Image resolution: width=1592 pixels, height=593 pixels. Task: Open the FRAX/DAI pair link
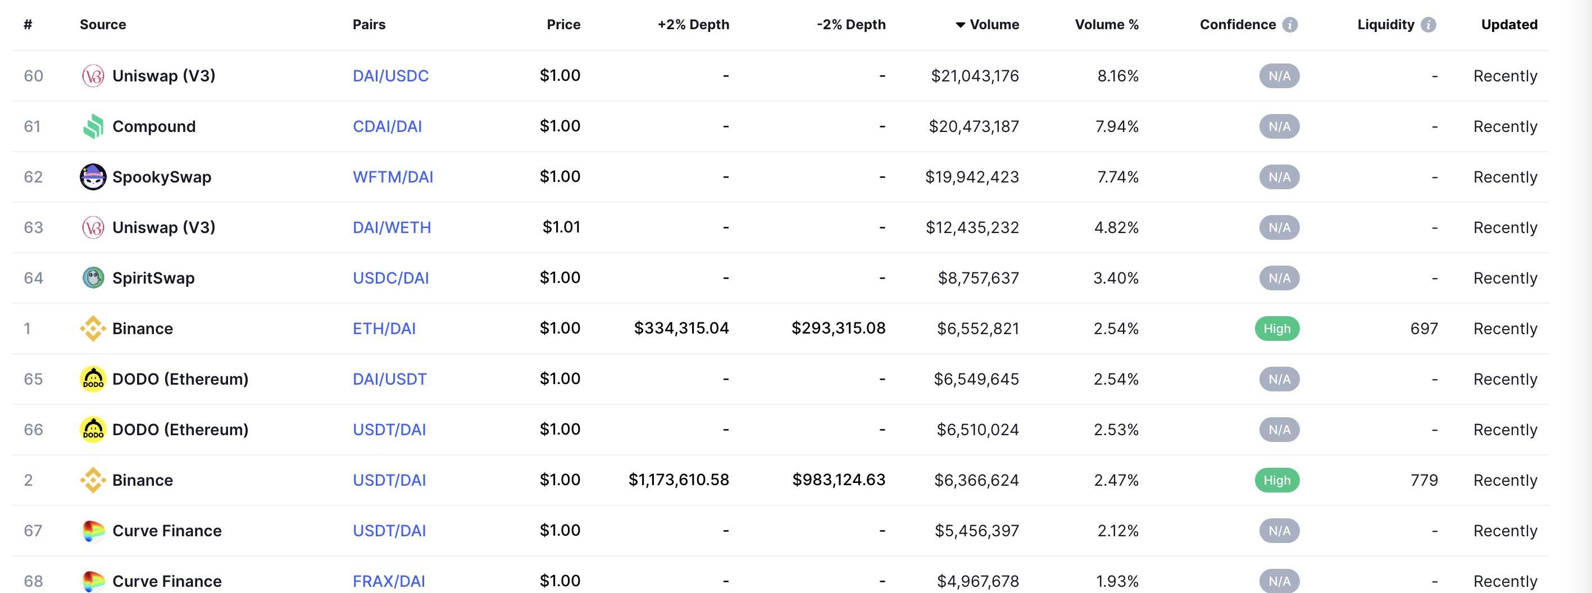(389, 581)
